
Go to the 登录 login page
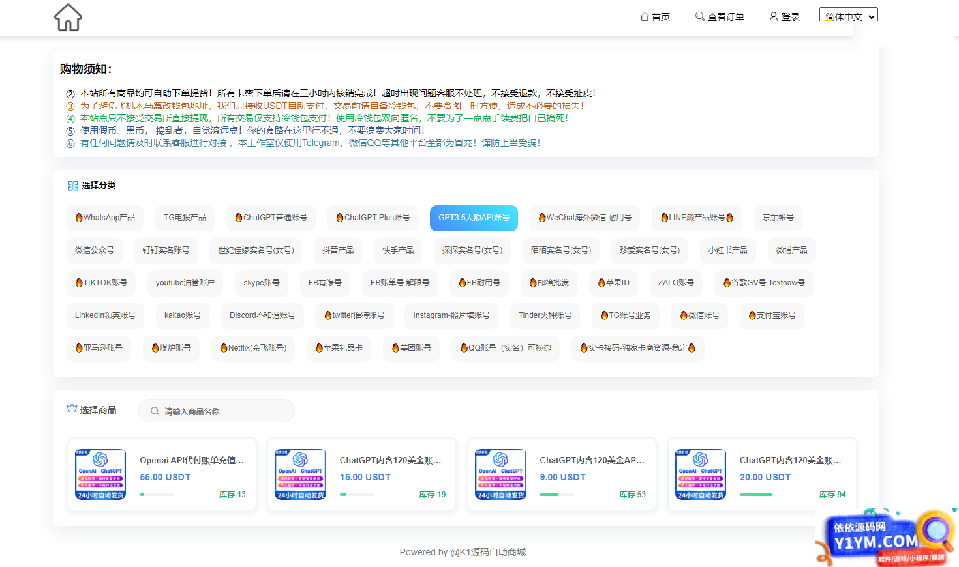[784, 17]
